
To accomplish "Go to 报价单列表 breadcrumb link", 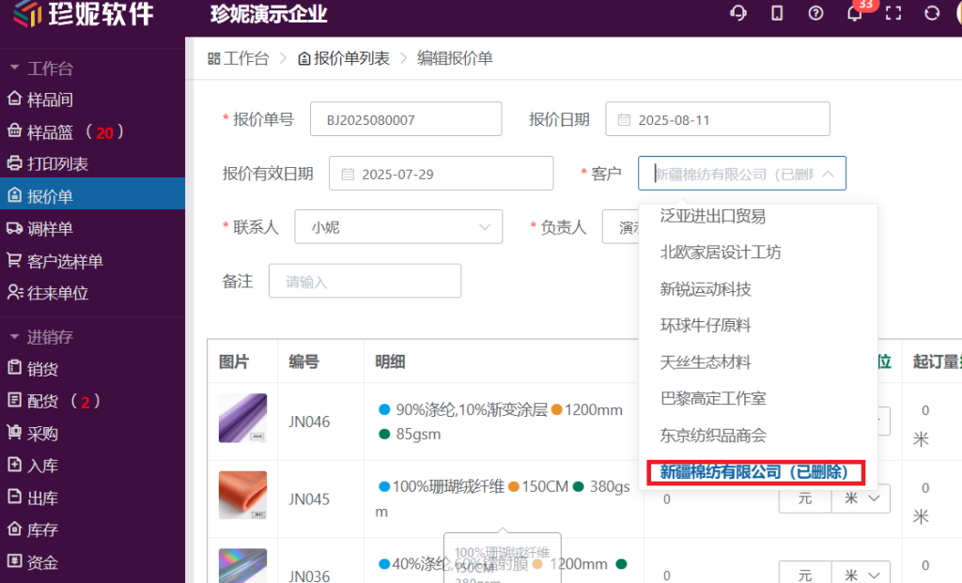I will (343, 58).
